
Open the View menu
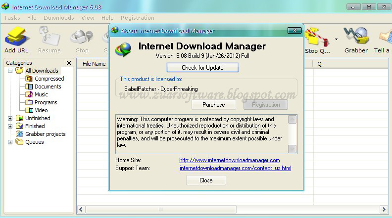click(x=88, y=18)
